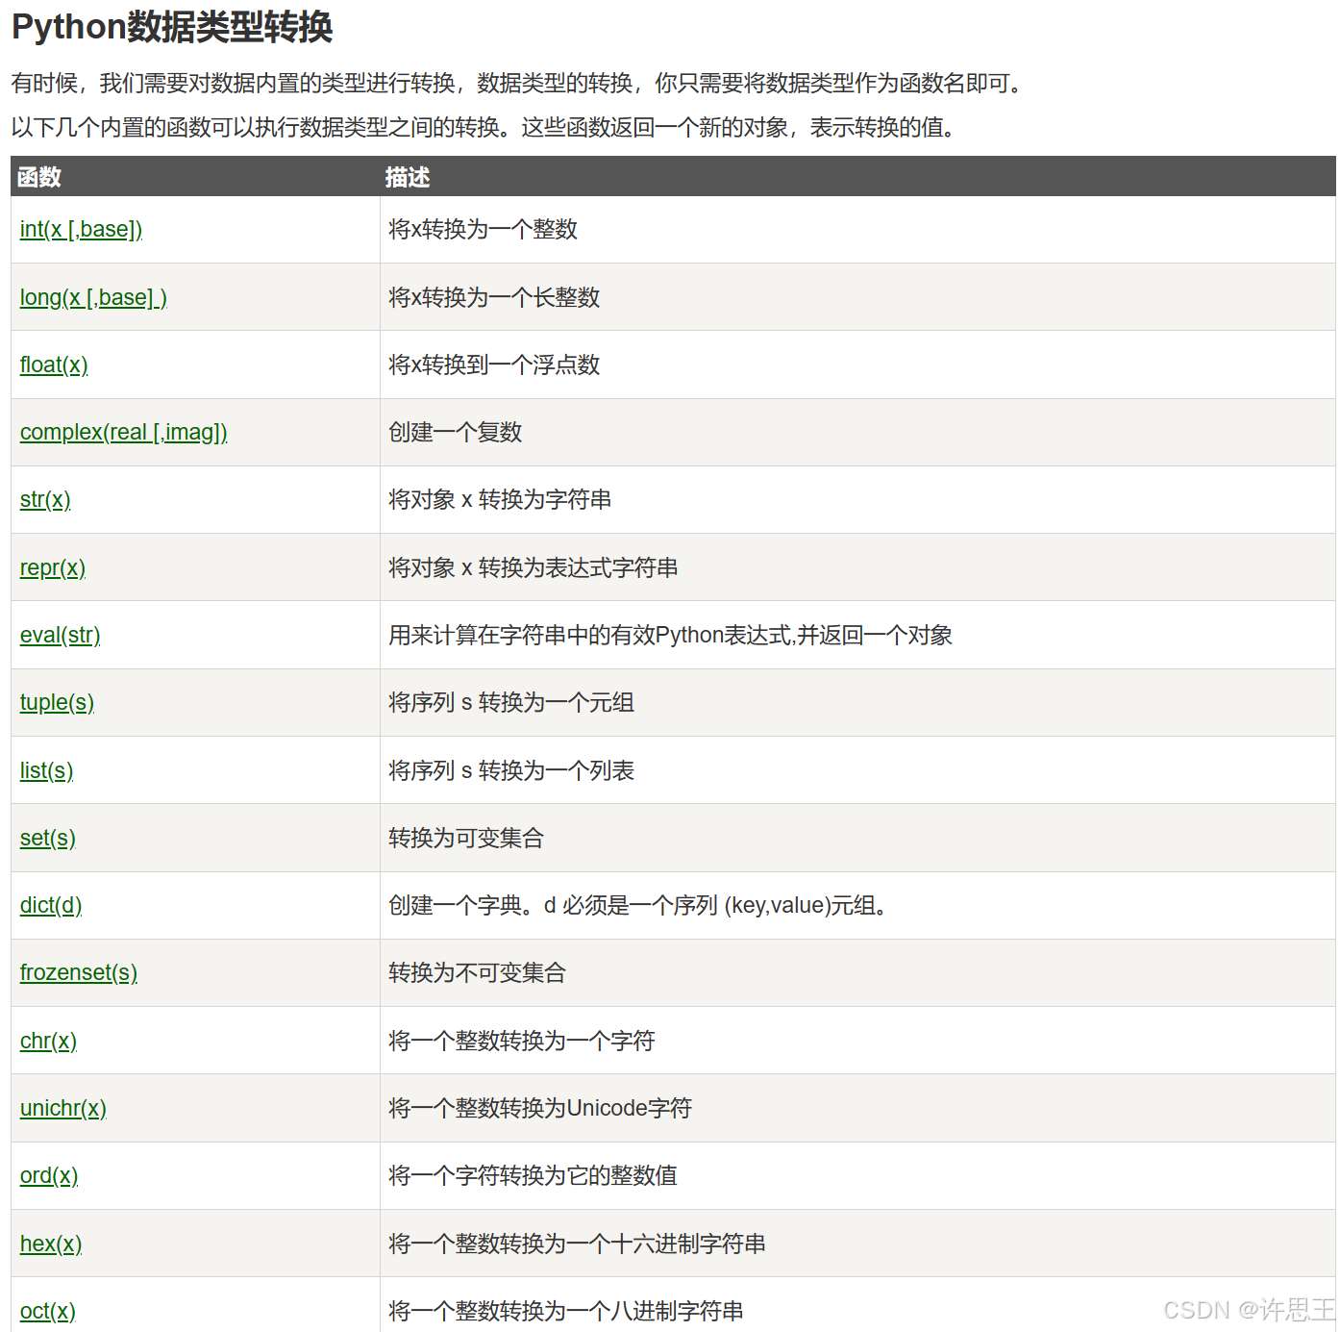Viewport: 1340px width, 1332px height.
Task: Select description '转换为可变集合'
Action: (466, 838)
